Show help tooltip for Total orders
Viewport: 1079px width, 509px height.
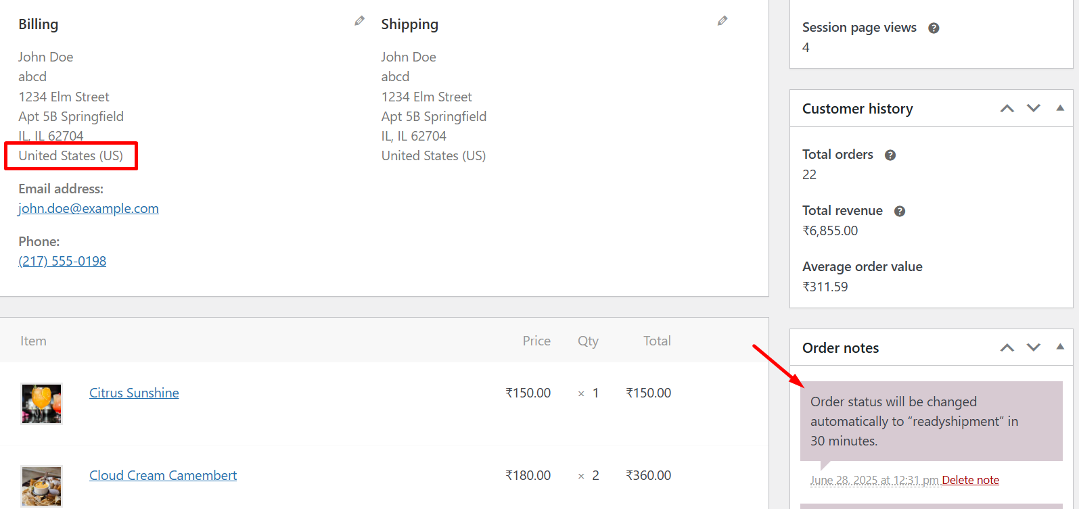click(x=890, y=155)
